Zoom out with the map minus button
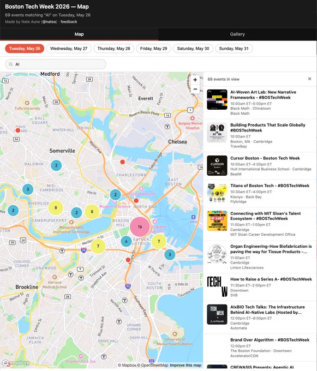Viewport: 317px width, 371px height. [195, 89]
